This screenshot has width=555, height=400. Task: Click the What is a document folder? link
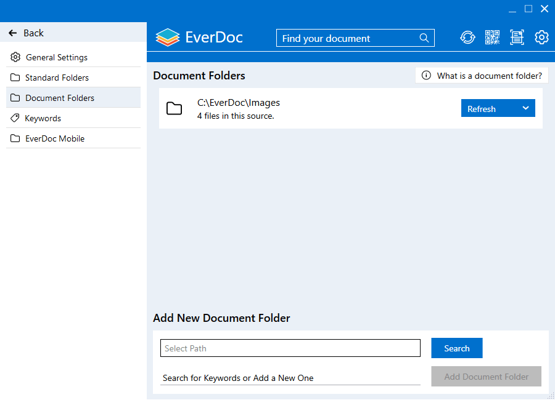tap(489, 75)
